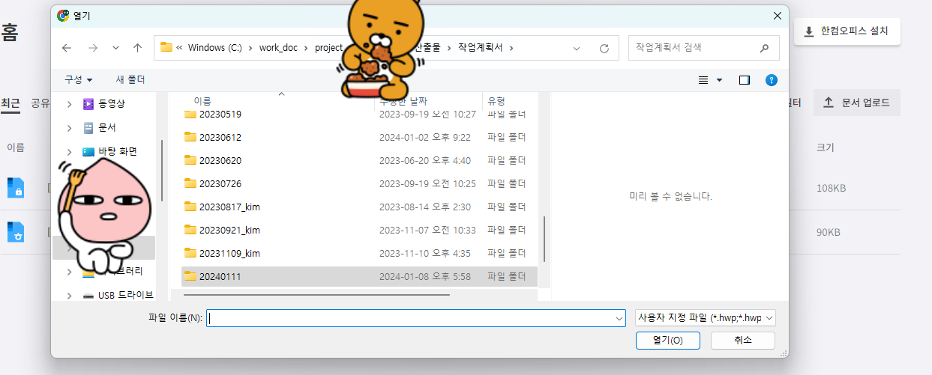Click the address bar folder icon
This screenshot has height=375, width=932.
pyautogui.click(x=166, y=47)
